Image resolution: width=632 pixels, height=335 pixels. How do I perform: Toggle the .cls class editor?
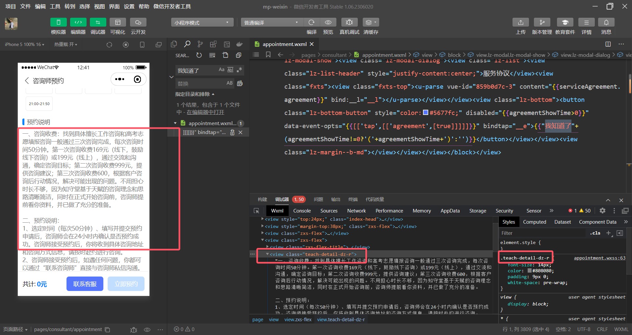(x=595, y=233)
